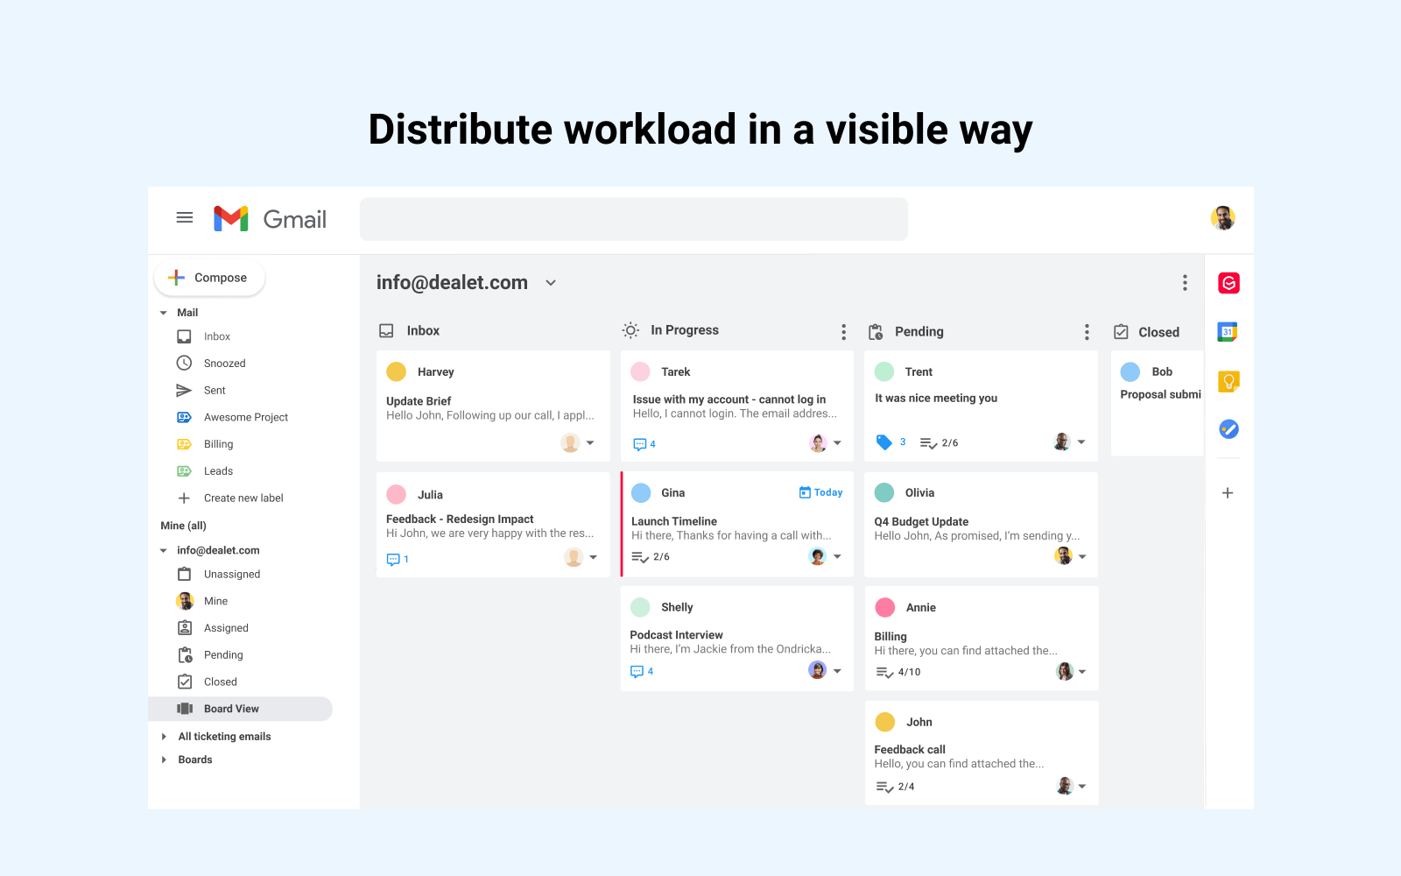Collapse the Mail section

(163, 312)
